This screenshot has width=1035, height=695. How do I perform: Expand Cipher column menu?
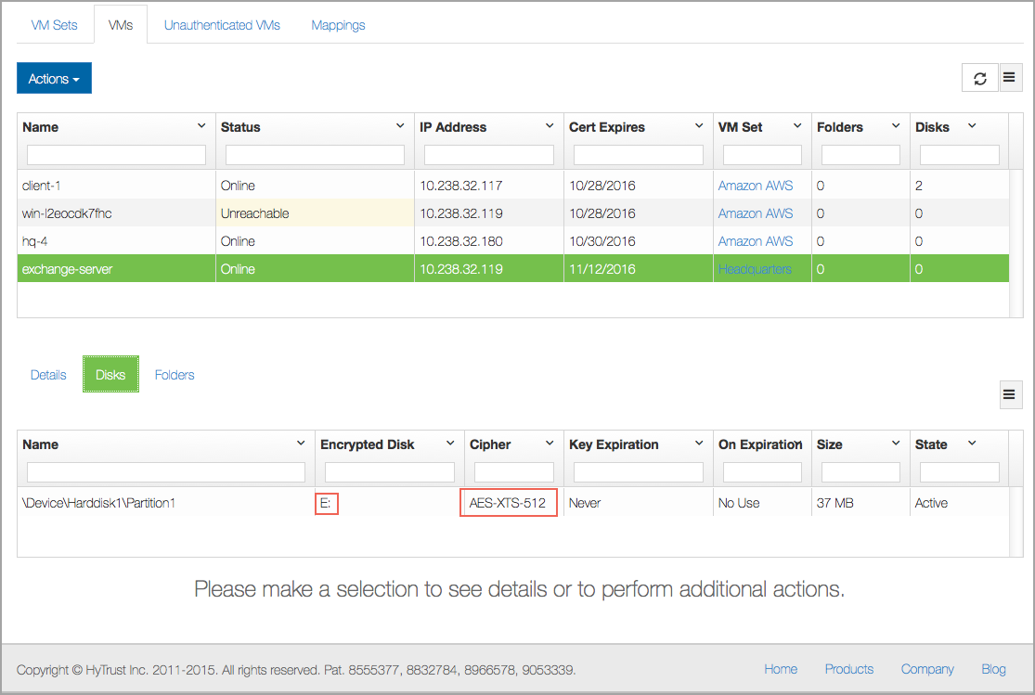[x=550, y=444]
